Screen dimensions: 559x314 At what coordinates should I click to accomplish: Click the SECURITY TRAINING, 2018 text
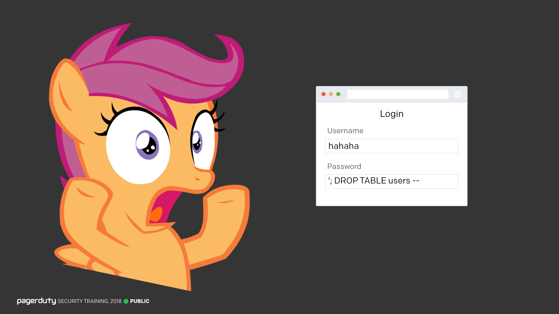point(90,301)
